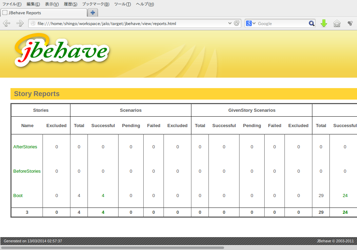Open the Boot story link

click(18, 196)
